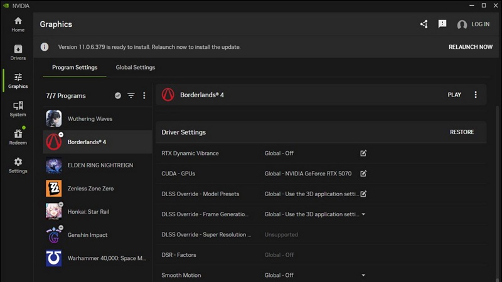Image resolution: width=502 pixels, height=282 pixels.
Task: Open the Home section in the sidebar
Action: (18, 24)
